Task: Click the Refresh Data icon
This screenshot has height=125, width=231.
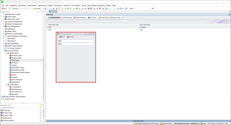Action: [x=111, y=17]
